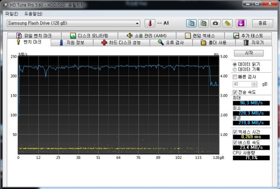Start benchmark with 시작 button
280x189 pixels.
249,53
